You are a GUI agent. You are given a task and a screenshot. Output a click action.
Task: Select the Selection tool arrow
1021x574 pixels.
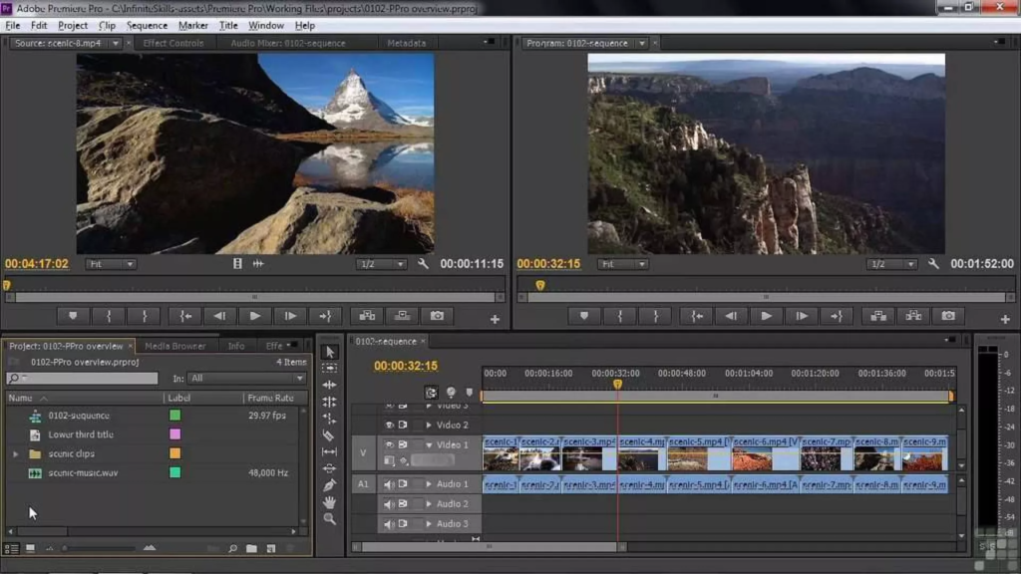(329, 352)
